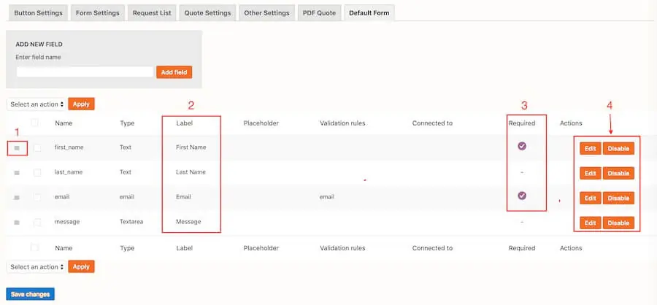Grab the drag handle of first_name row
Viewport: 657px width, 305px height.
(17, 148)
